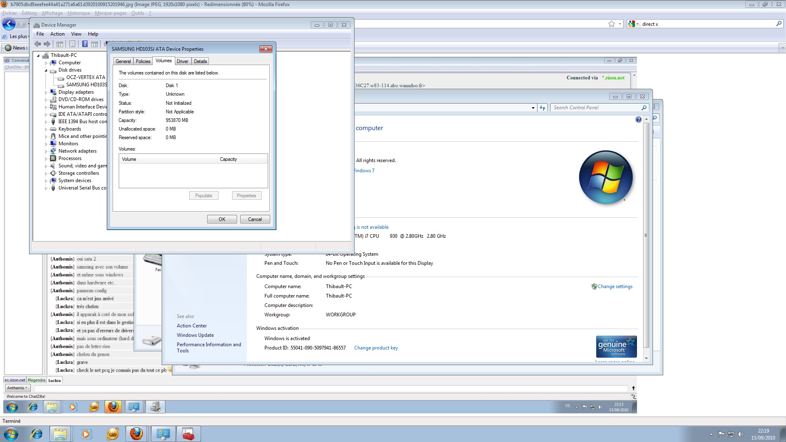Screen dimensions: 786x442
Task: Click the Google search engine icon in Firefox
Action: coord(631,24)
